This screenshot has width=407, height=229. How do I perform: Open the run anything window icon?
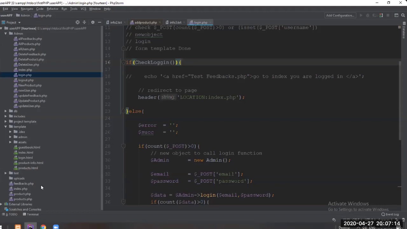[x=396, y=15]
